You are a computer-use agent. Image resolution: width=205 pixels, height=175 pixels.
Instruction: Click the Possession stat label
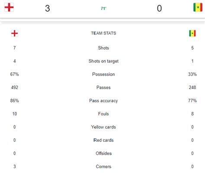coord(103,74)
